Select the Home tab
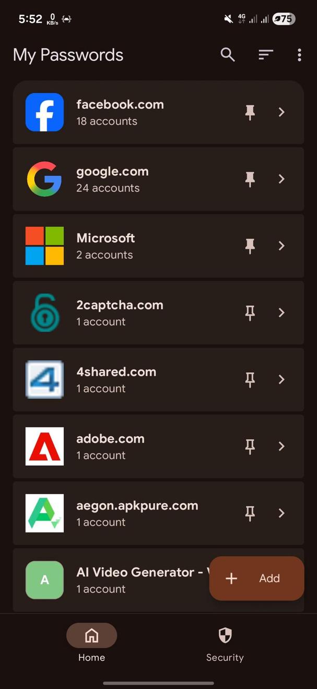The image size is (317, 689). pyautogui.click(x=91, y=644)
